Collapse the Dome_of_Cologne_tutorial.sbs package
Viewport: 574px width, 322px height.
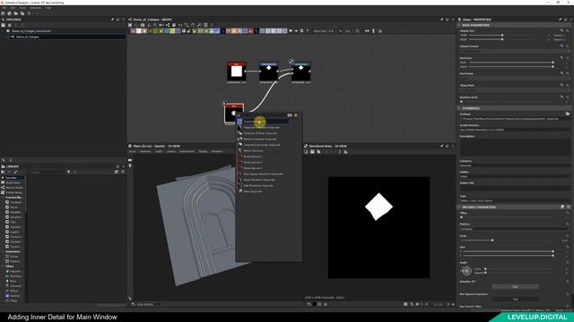click(x=3, y=31)
